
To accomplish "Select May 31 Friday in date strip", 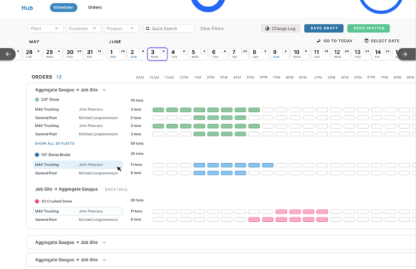I will click(x=93, y=54).
